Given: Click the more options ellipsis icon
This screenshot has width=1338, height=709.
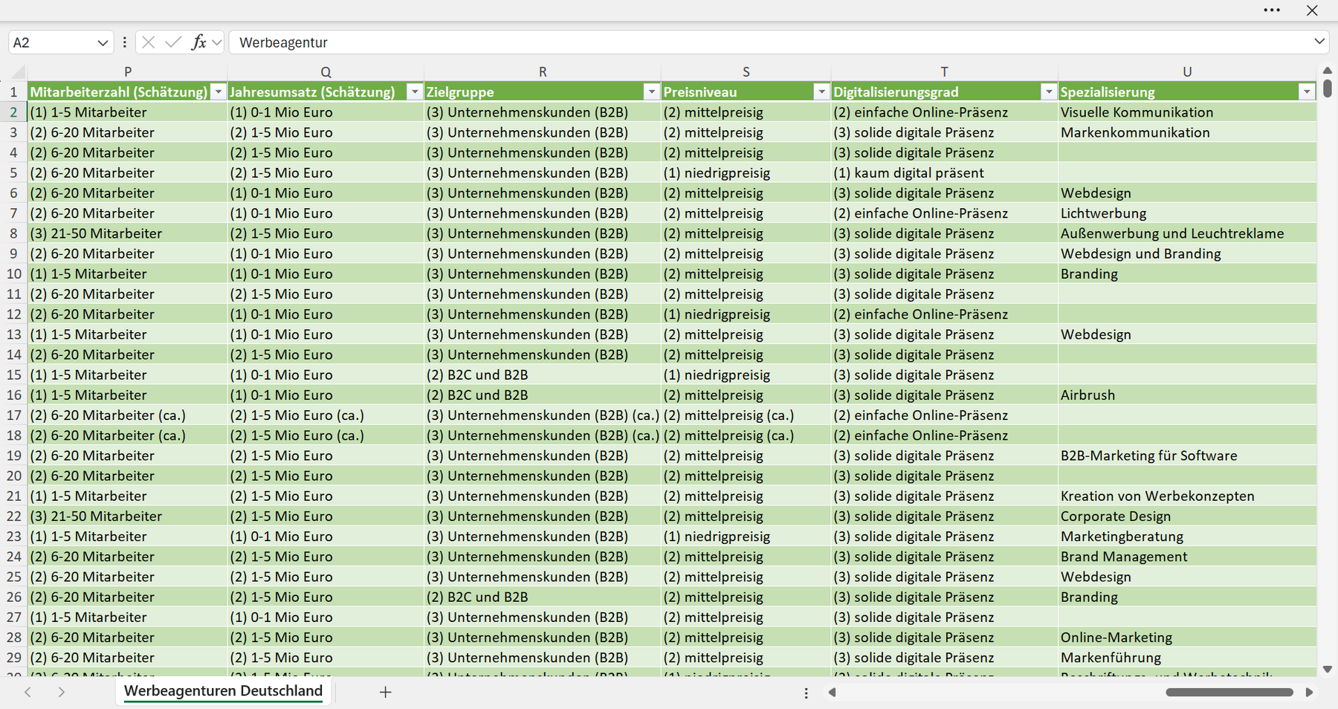Looking at the screenshot, I should (x=1272, y=10).
